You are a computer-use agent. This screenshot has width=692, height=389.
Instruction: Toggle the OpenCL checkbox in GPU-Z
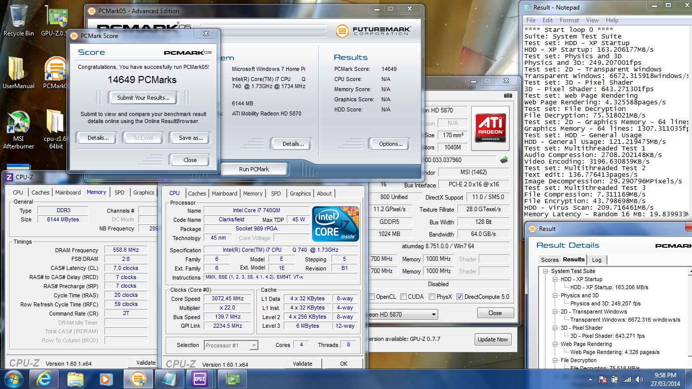pos(372,297)
